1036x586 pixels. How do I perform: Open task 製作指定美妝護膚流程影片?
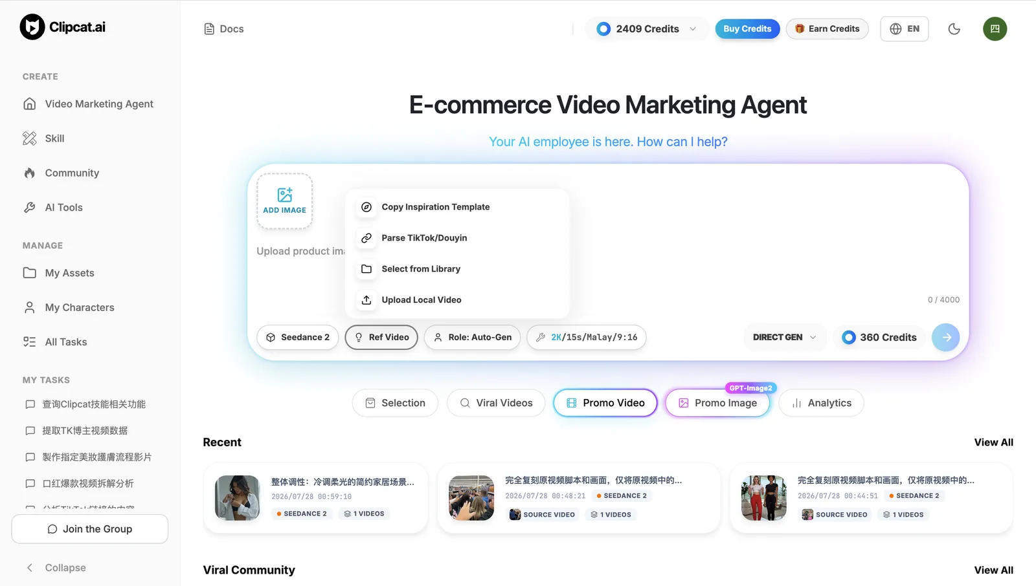[x=90, y=457]
